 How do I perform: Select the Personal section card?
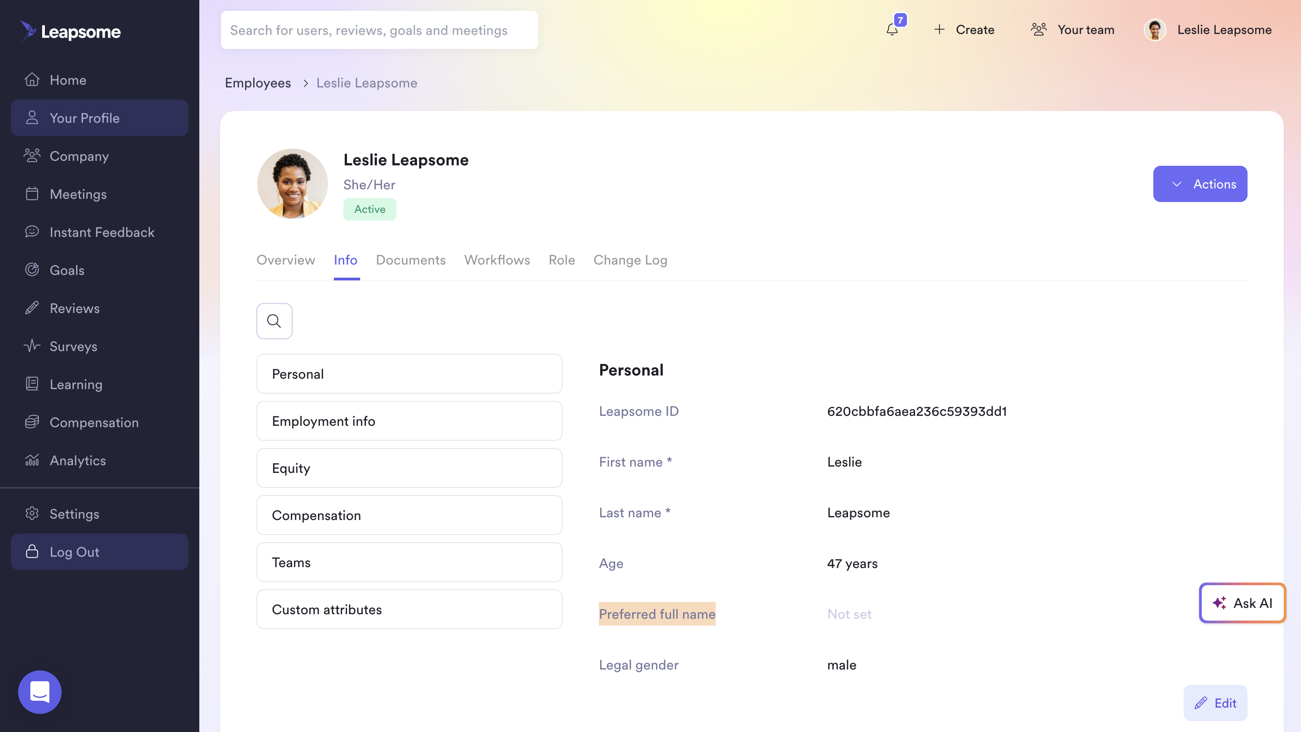click(409, 374)
